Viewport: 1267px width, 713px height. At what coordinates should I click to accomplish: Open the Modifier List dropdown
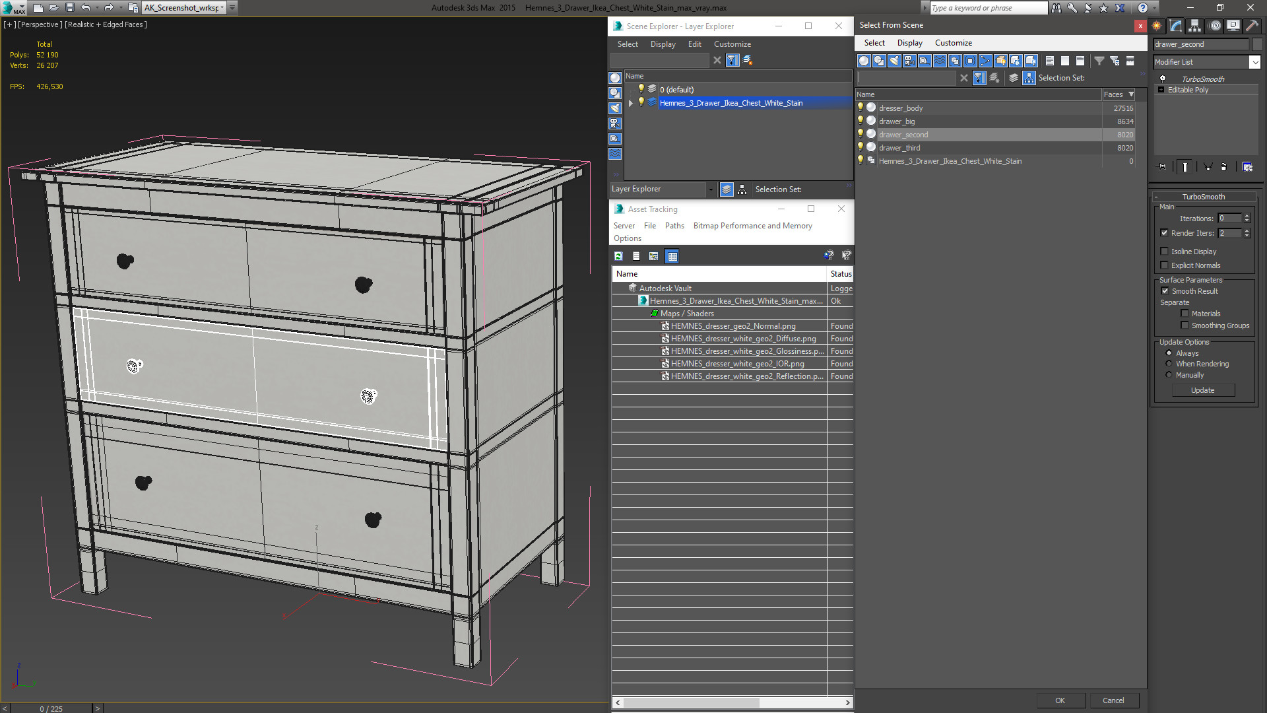(x=1254, y=62)
